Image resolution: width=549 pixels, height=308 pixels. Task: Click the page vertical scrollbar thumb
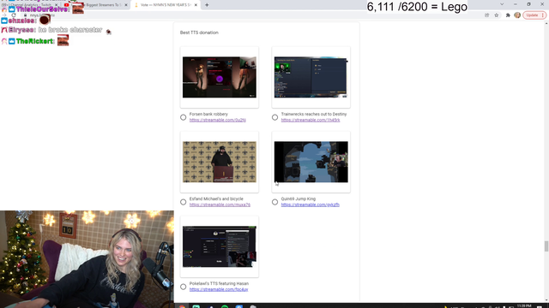pos(546,246)
